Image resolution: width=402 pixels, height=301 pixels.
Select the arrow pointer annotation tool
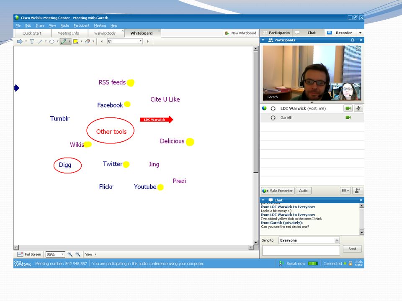20,41
